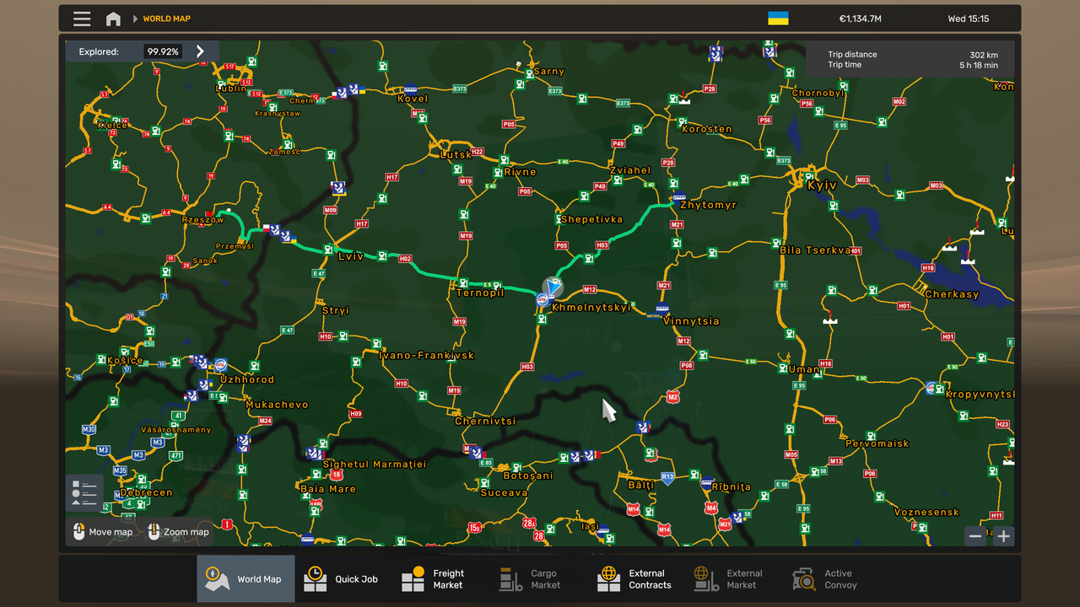This screenshot has height=607, width=1080.
Task: Select the Uzhhorod city label
Action: click(x=246, y=380)
